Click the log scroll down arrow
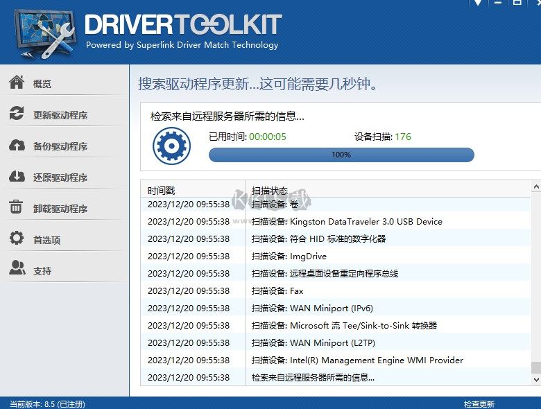Viewport: 541px width, 409px height. (536, 380)
